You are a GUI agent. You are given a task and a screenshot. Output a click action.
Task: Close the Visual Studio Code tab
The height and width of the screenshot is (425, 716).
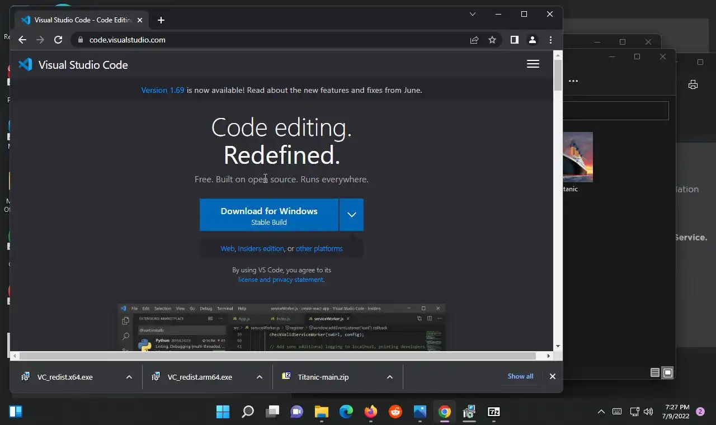pyautogui.click(x=140, y=20)
